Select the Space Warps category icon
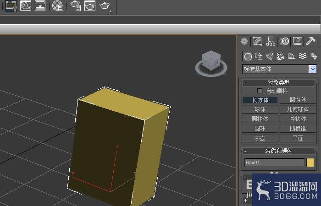Viewport: 321px width, 206px height. coord(303,56)
